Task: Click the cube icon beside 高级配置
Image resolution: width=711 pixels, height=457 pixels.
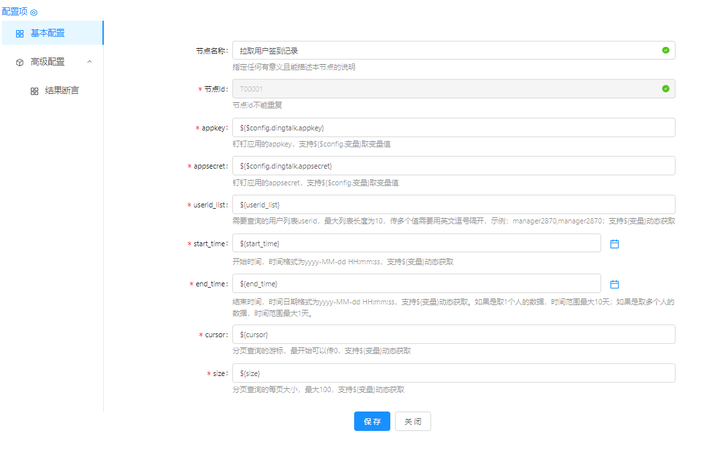Action: pos(19,62)
